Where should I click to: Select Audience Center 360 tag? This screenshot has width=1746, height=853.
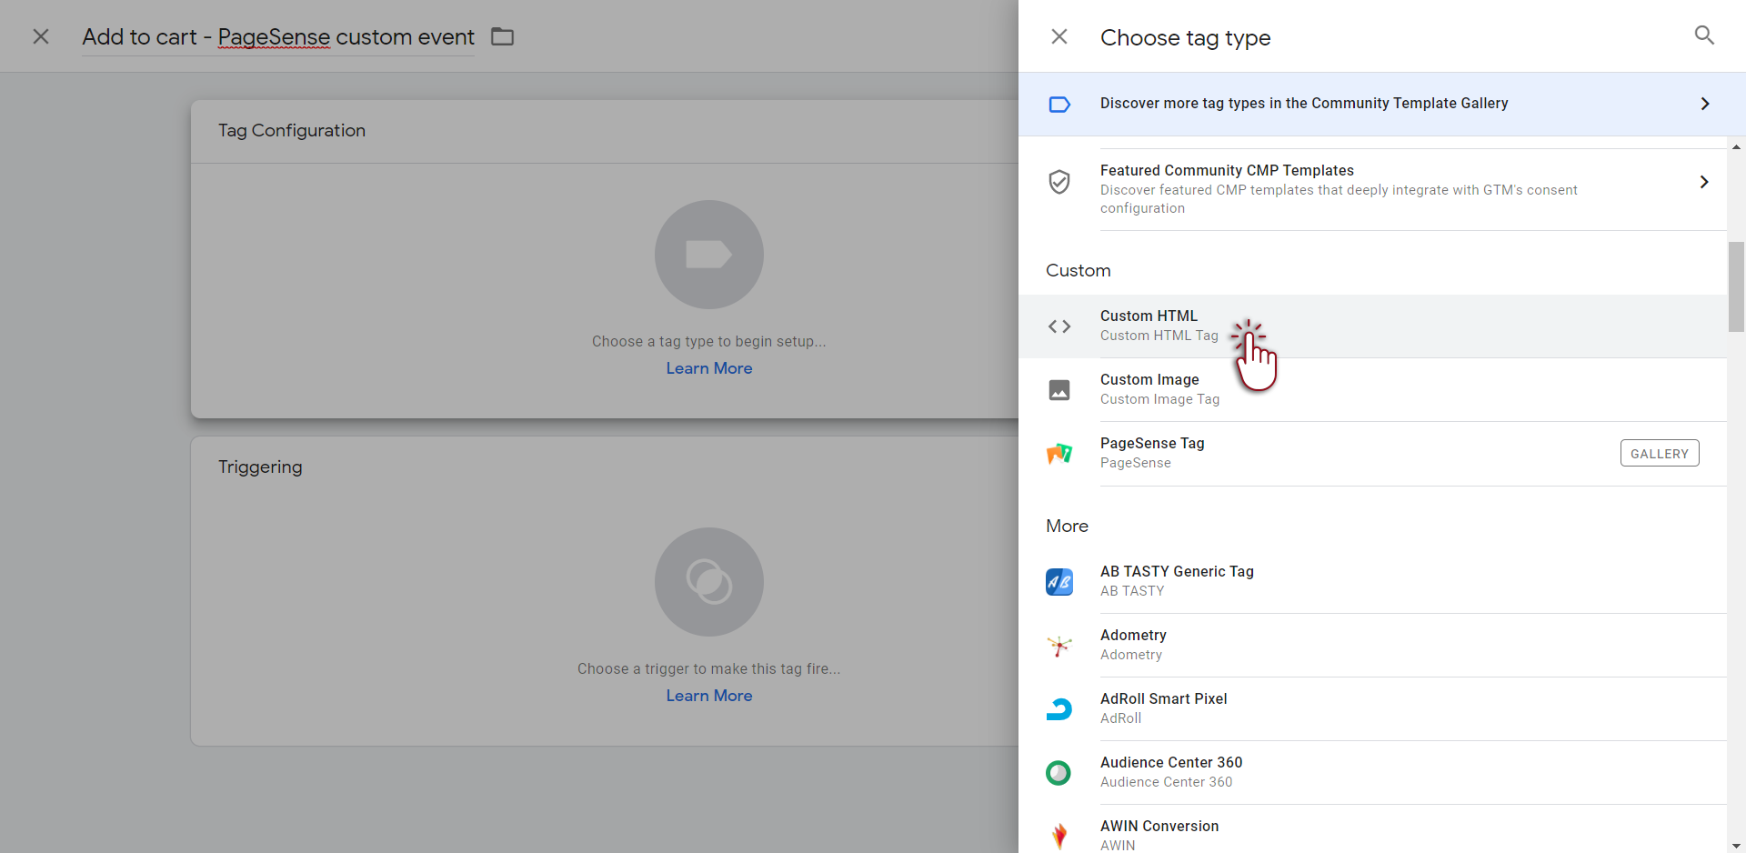(x=1372, y=773)
